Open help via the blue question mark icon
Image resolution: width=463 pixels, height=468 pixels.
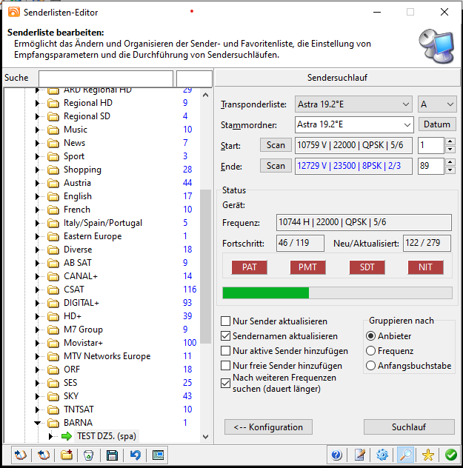click(x=336, y=455)
